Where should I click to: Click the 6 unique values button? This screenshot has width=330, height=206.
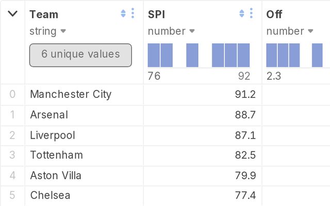pyautogui.click(x=80, y=55)
